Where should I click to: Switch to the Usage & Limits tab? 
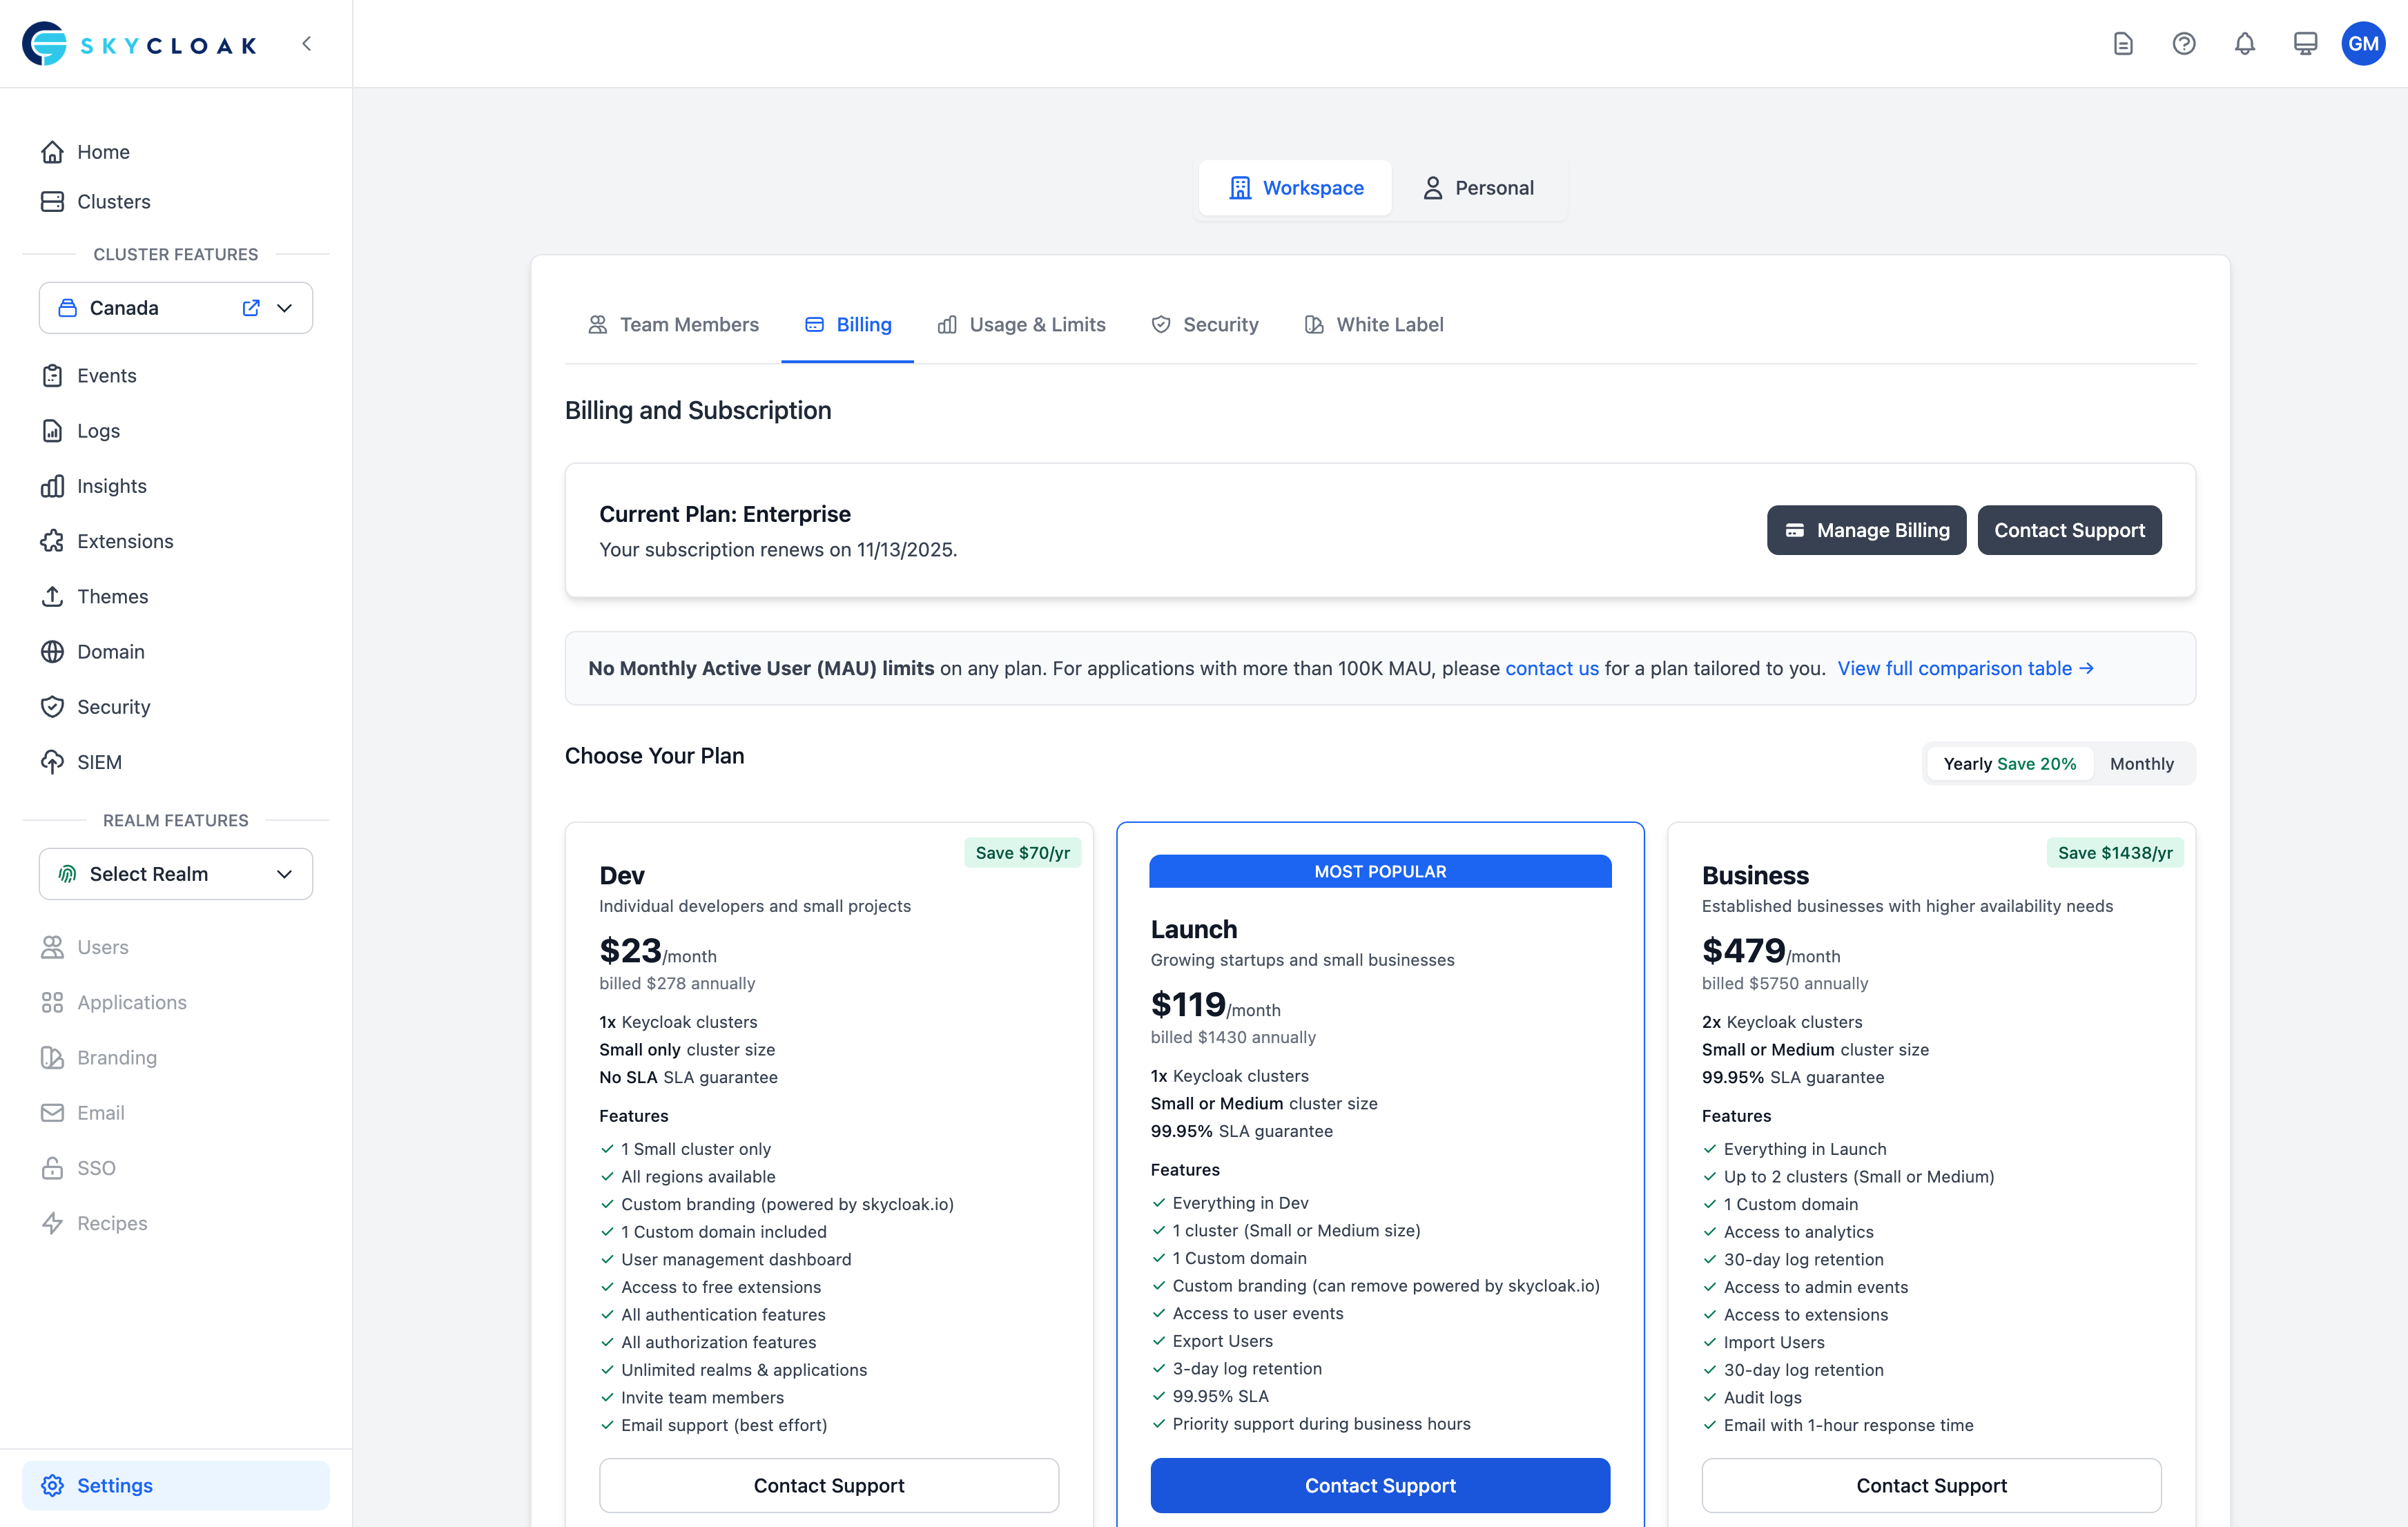(1021, 324)
